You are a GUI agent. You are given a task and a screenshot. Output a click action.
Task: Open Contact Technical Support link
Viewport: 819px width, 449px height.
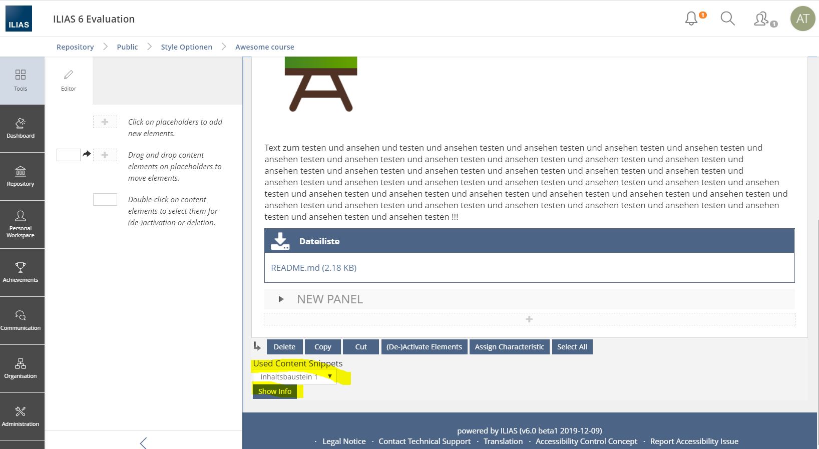[x=425, y=441]
